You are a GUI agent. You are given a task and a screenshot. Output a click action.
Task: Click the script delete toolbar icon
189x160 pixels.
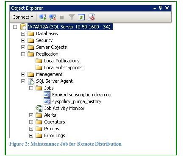pyautogui.click(x=91, y=17)
